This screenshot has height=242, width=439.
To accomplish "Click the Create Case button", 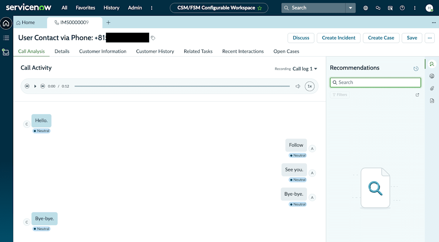I will 381,38.
